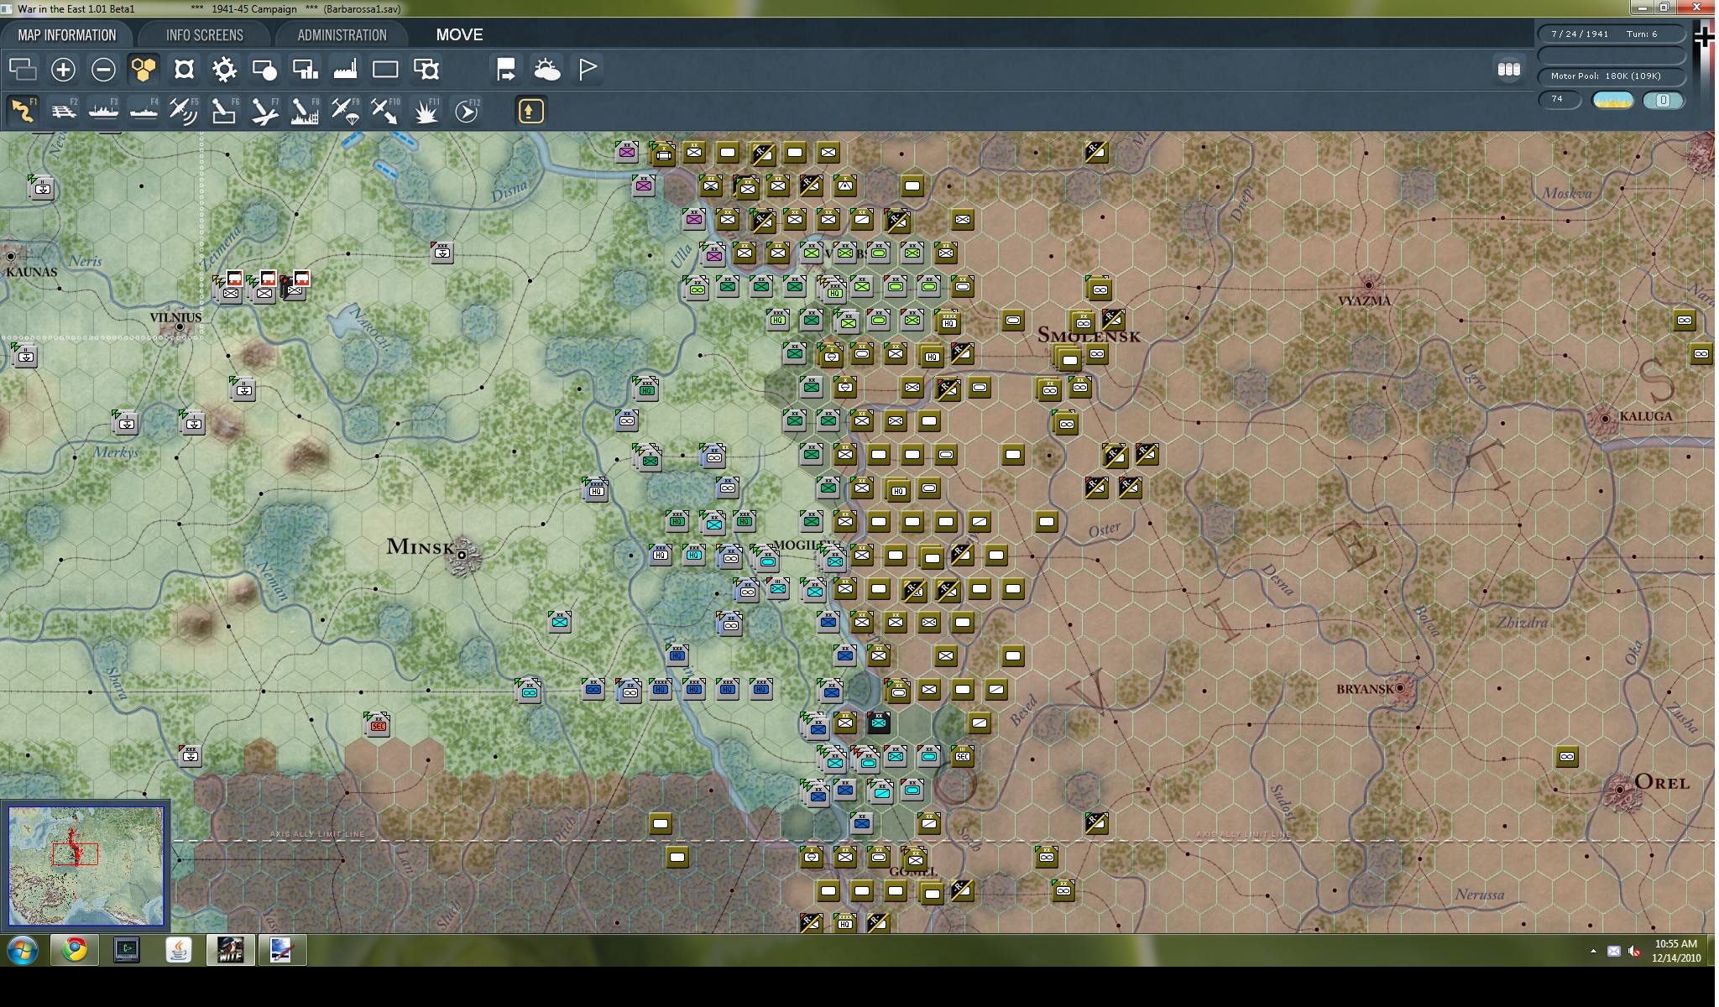
Task: Click the blue-yellow weather swatch
Action: tap(1612, 100)
